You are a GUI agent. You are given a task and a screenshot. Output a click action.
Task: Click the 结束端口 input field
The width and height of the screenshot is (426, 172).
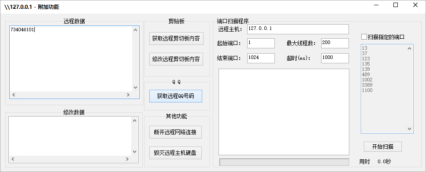pyautogui.click(x=261, y=58)
